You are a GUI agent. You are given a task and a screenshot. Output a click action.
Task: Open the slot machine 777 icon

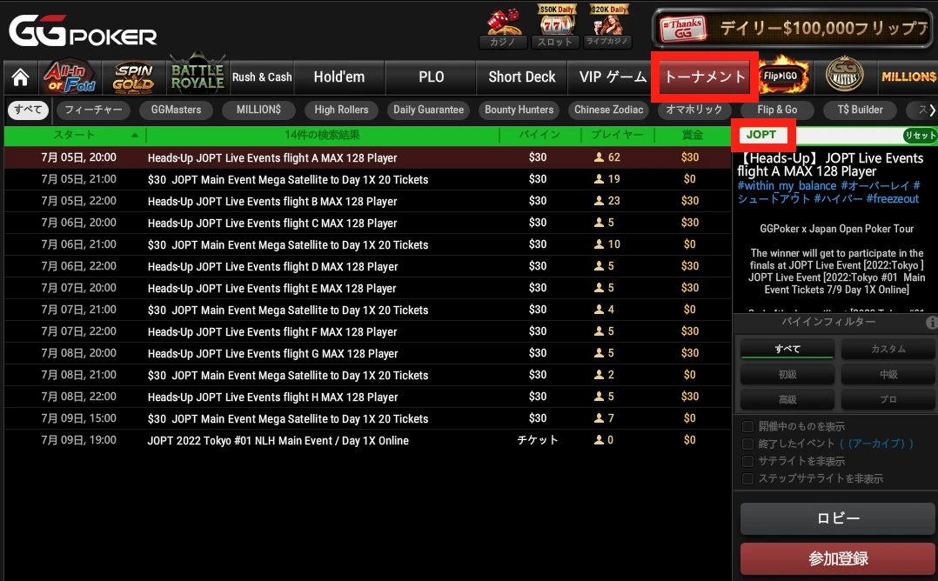(x=556, y=27)
